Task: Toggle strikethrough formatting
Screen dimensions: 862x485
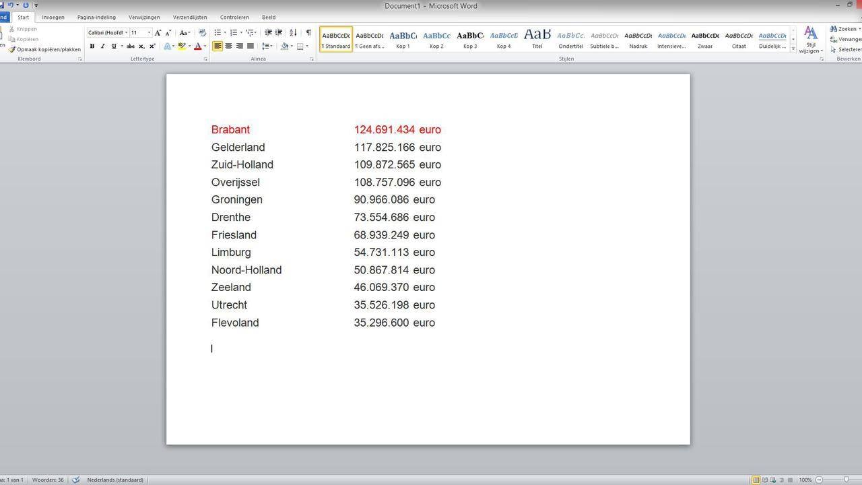Action: click(131, 46)
